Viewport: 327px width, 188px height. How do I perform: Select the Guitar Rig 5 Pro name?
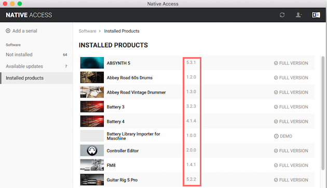(x=122, y=180)
